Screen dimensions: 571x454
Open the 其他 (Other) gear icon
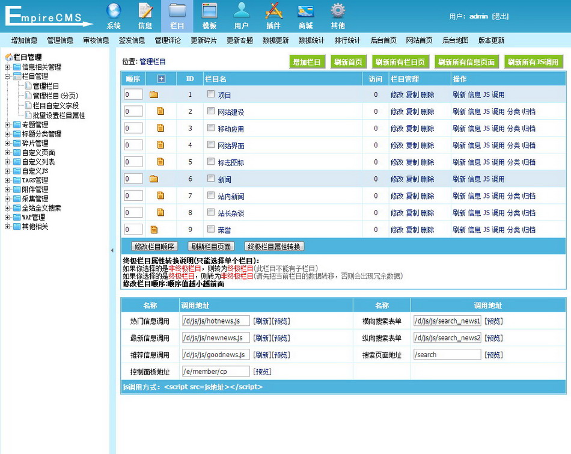(338, 12)
